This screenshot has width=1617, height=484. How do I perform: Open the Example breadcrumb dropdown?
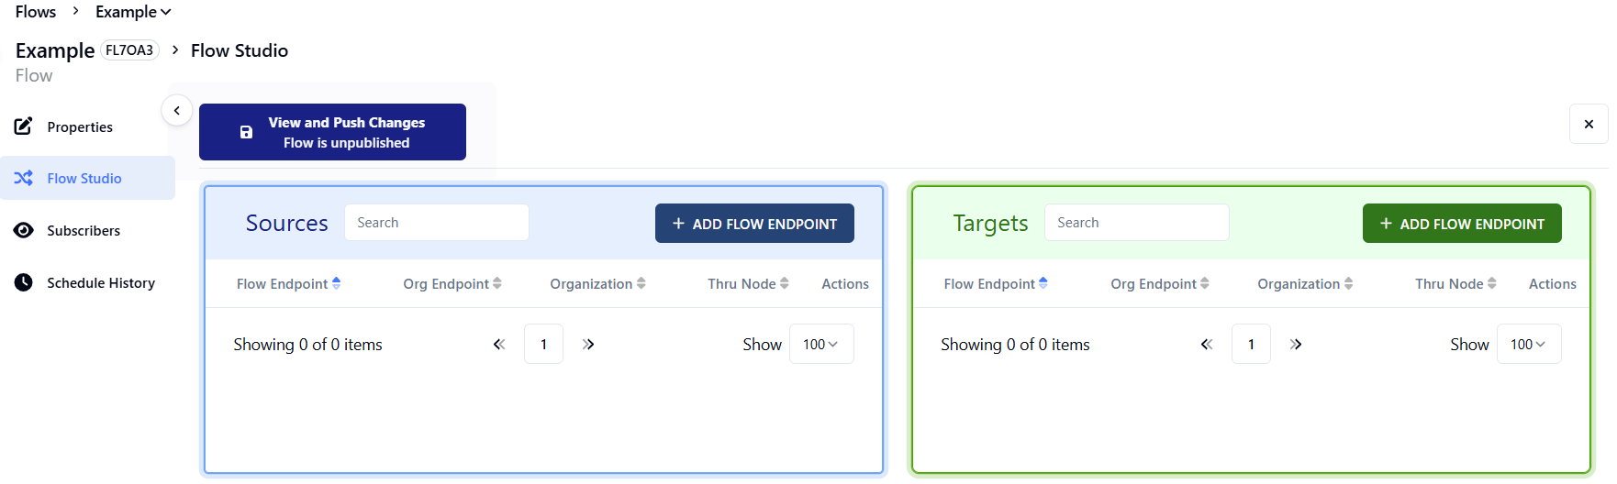tap(133, 12)
